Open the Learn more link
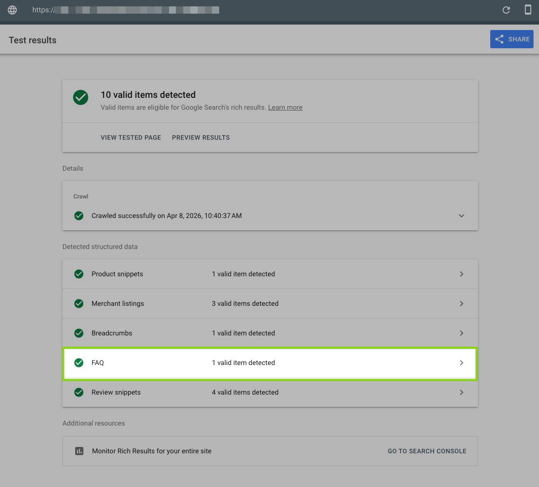539x487 pixels. [285, 107]
